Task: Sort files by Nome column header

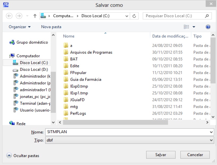Action: (x=69, y=36)
